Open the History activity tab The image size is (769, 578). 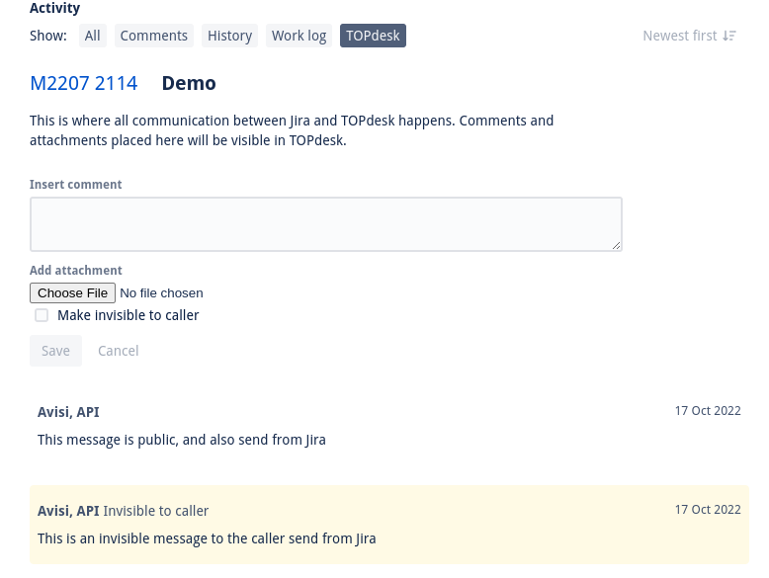point(229,36)
